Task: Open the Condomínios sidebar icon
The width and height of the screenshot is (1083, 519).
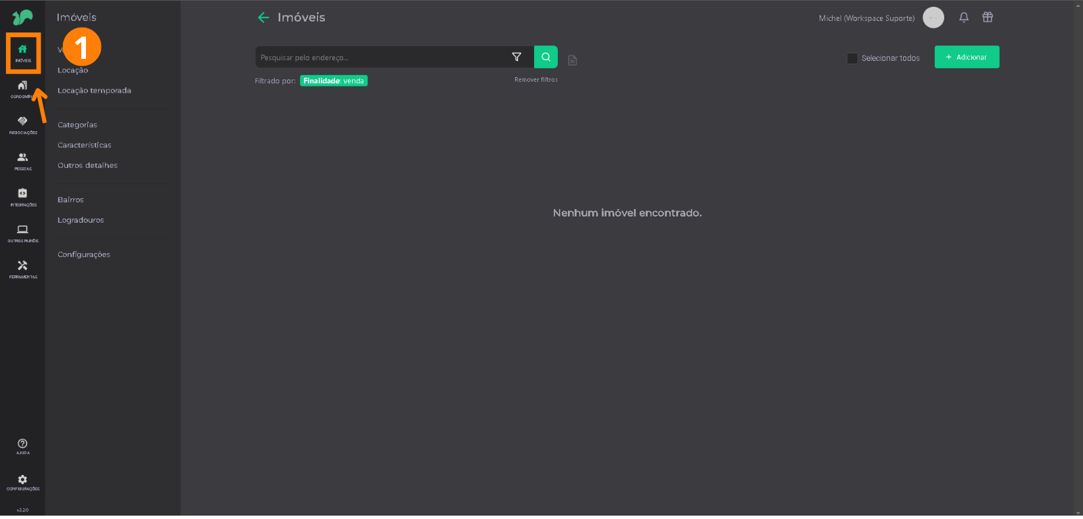Action: pyautogui.click(x=22, y=89)
